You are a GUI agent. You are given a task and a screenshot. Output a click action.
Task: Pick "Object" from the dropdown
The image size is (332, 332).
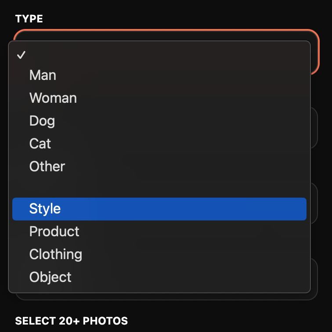click(50, 277)
